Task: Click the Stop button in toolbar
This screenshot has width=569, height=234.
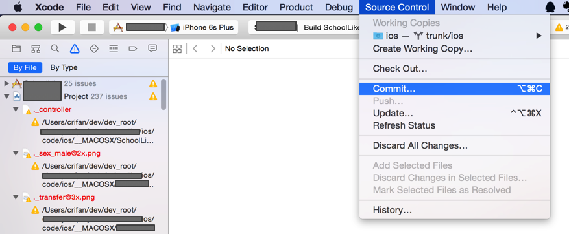Action: click(92, 28)
